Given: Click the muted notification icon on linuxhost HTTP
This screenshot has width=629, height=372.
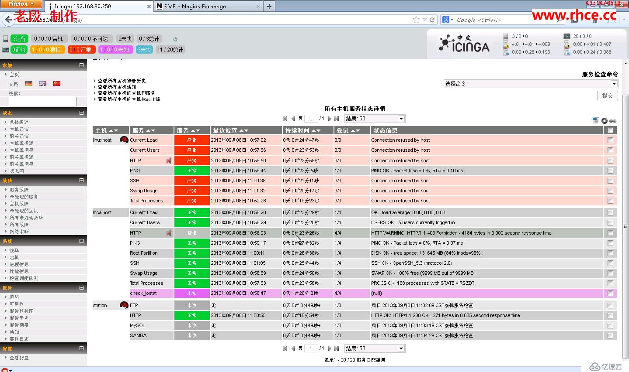Looking at the screenshot, I should [x=169, y=160].
